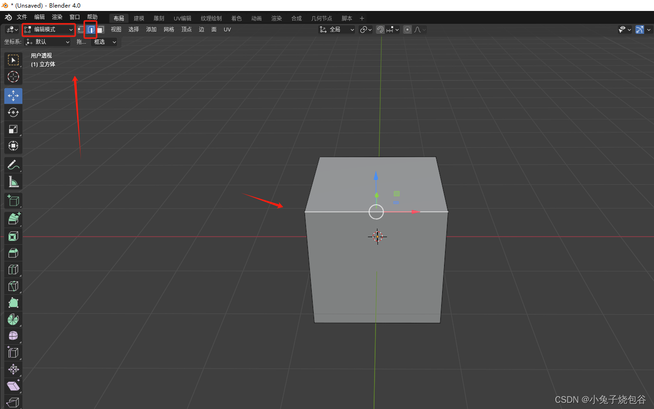Choose the Add Cube tool
The width and height of the screenshot is (654, 409).
(13, 200)
